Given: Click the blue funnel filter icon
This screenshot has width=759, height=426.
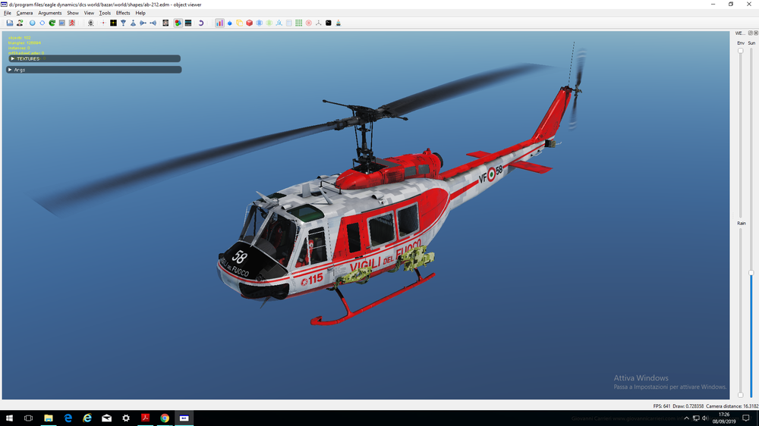Looking at the screenshot, I should click(124, 23).
